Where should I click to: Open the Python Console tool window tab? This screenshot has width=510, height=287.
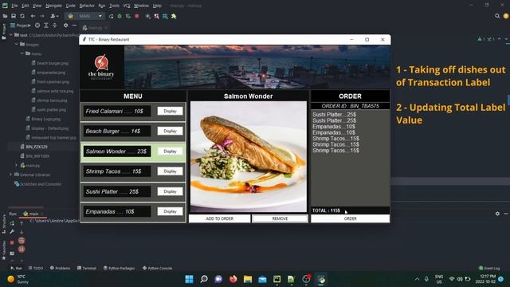pos(158,268)
